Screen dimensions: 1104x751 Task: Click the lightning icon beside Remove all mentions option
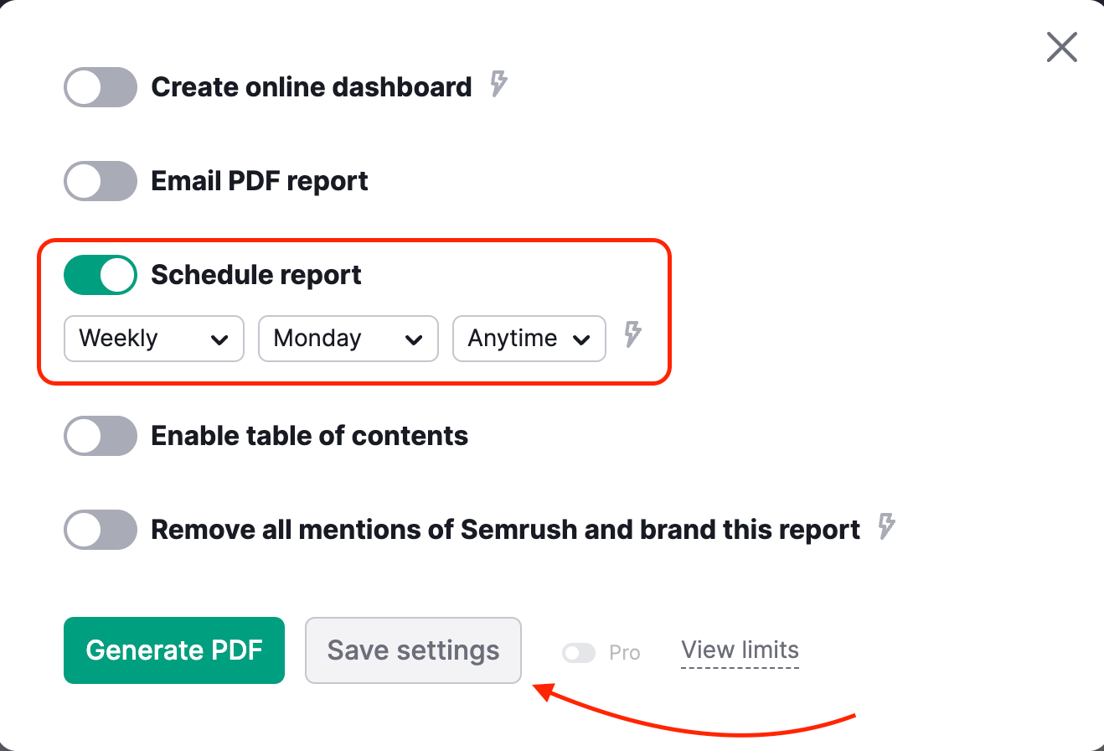tap(888, 526)
